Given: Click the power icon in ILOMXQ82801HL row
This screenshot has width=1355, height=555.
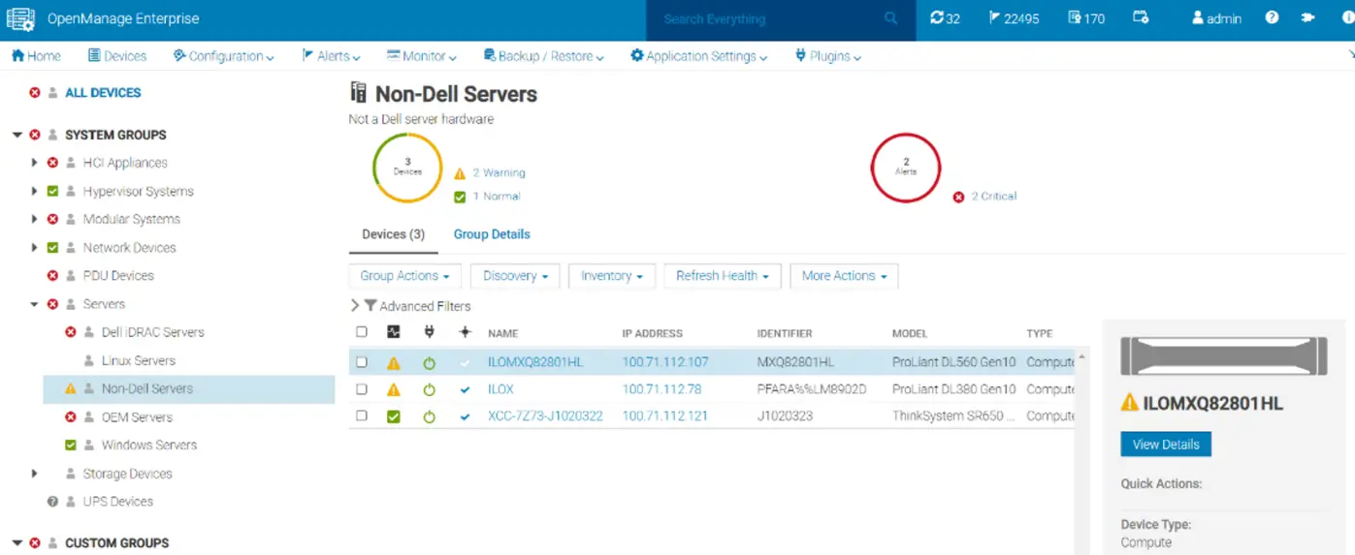Looking at the screenshot, I should (429, 363).
